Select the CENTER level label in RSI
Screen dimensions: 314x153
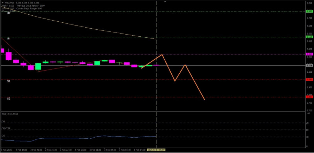[6, 128]
